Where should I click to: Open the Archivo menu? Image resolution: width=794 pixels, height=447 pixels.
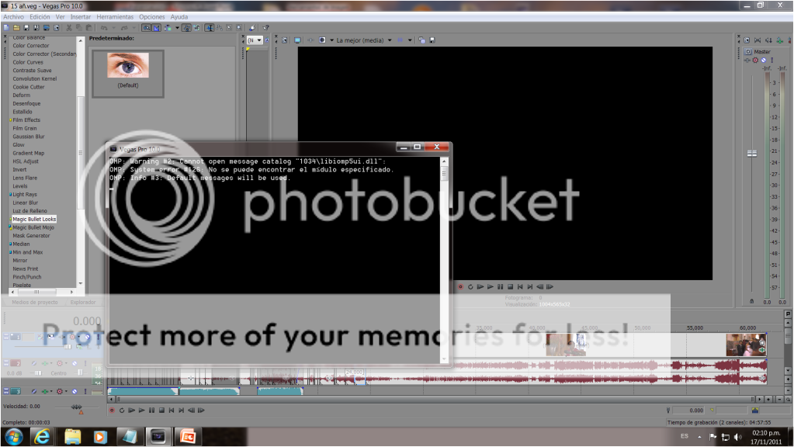click(x=14, y=17)
